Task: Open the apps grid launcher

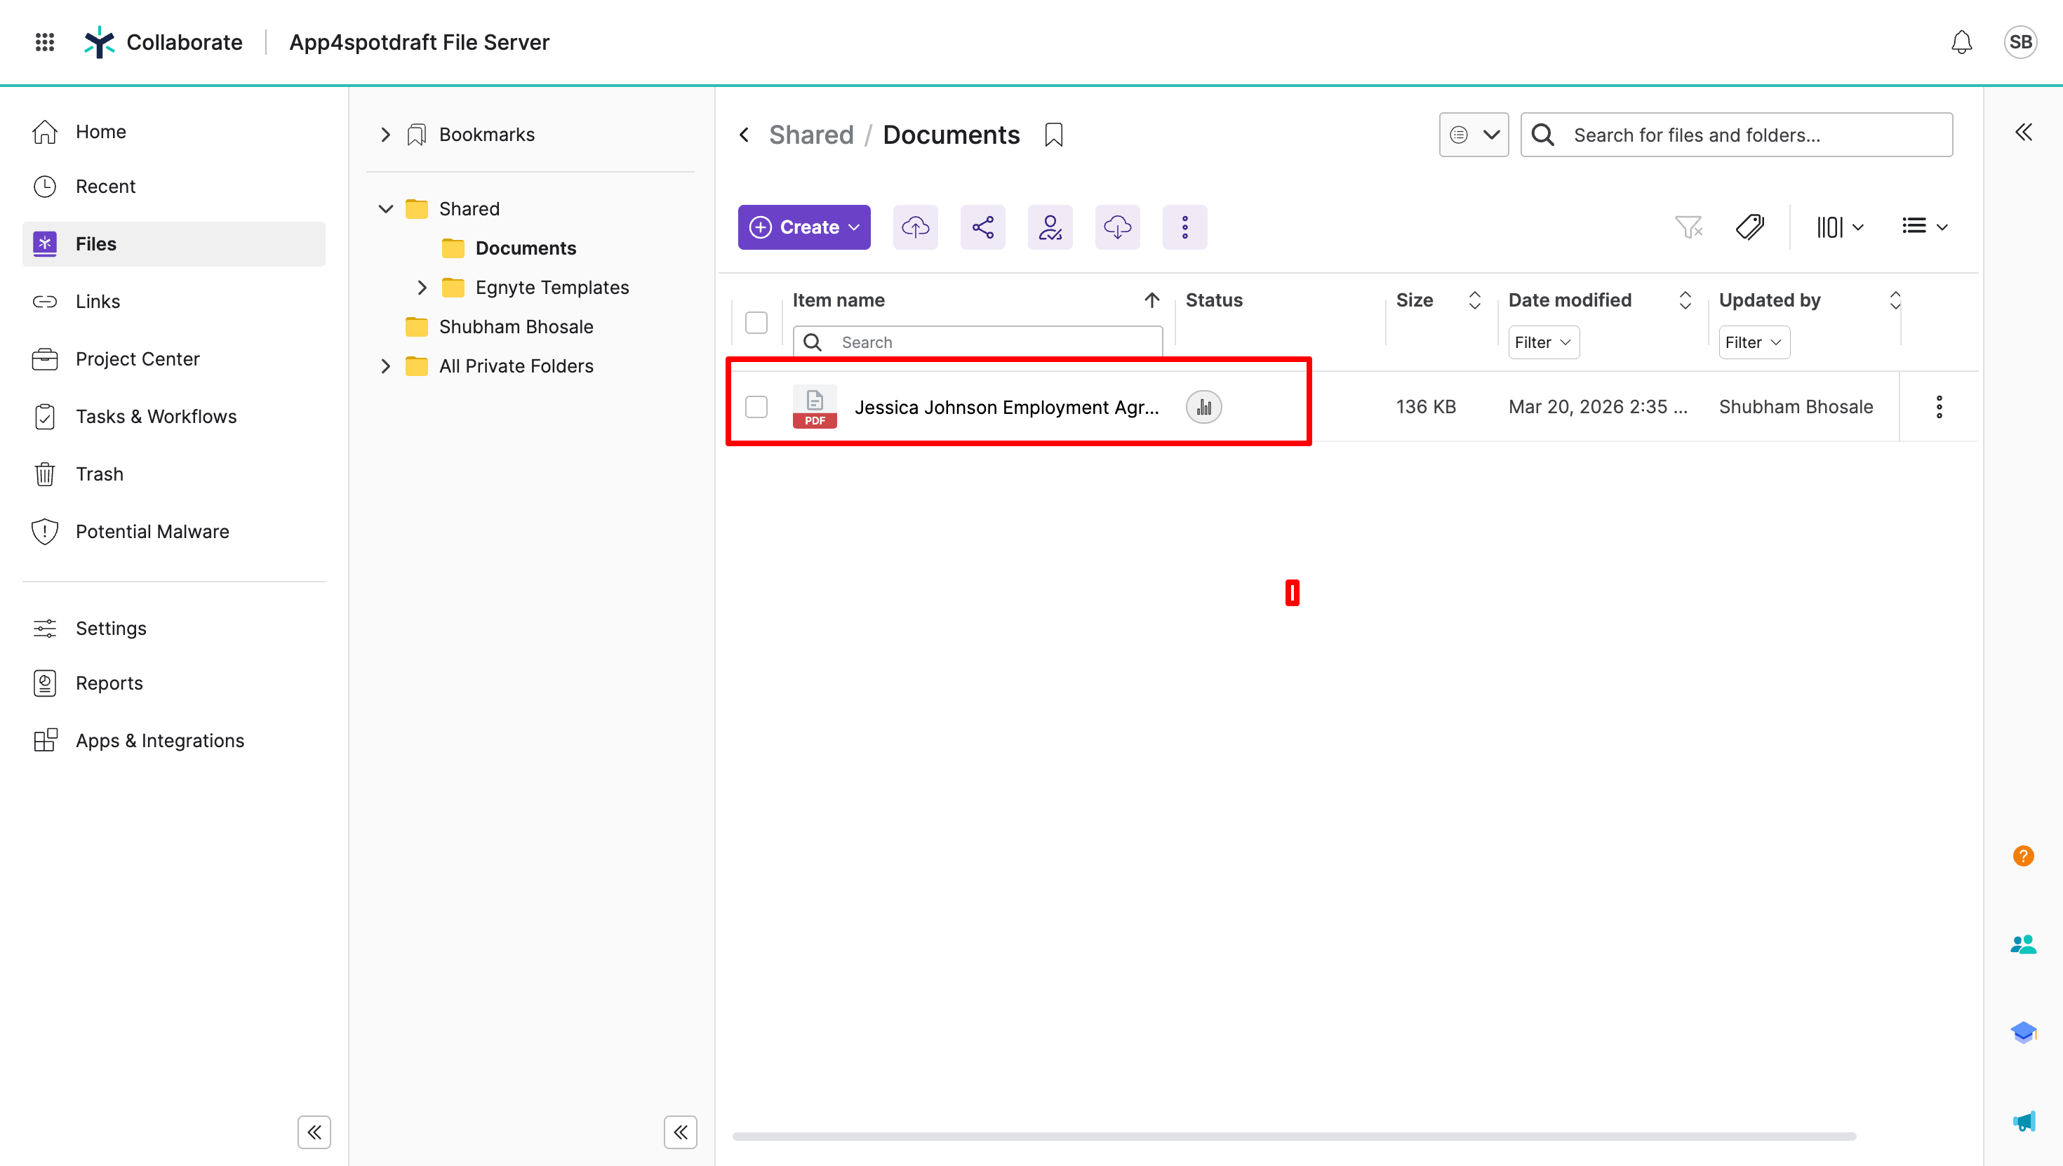Action: (x=45, y=41)
